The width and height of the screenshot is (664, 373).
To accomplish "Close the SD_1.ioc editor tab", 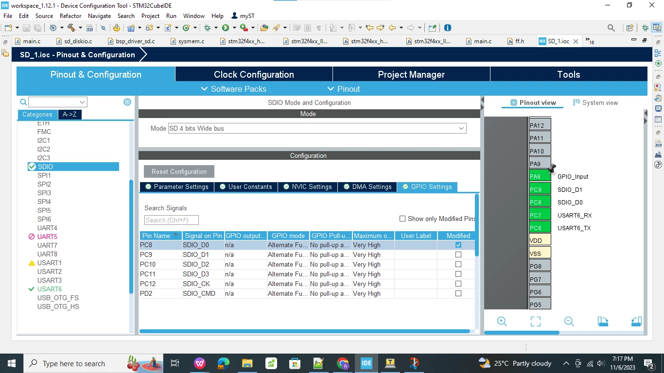I will point(576,41).
